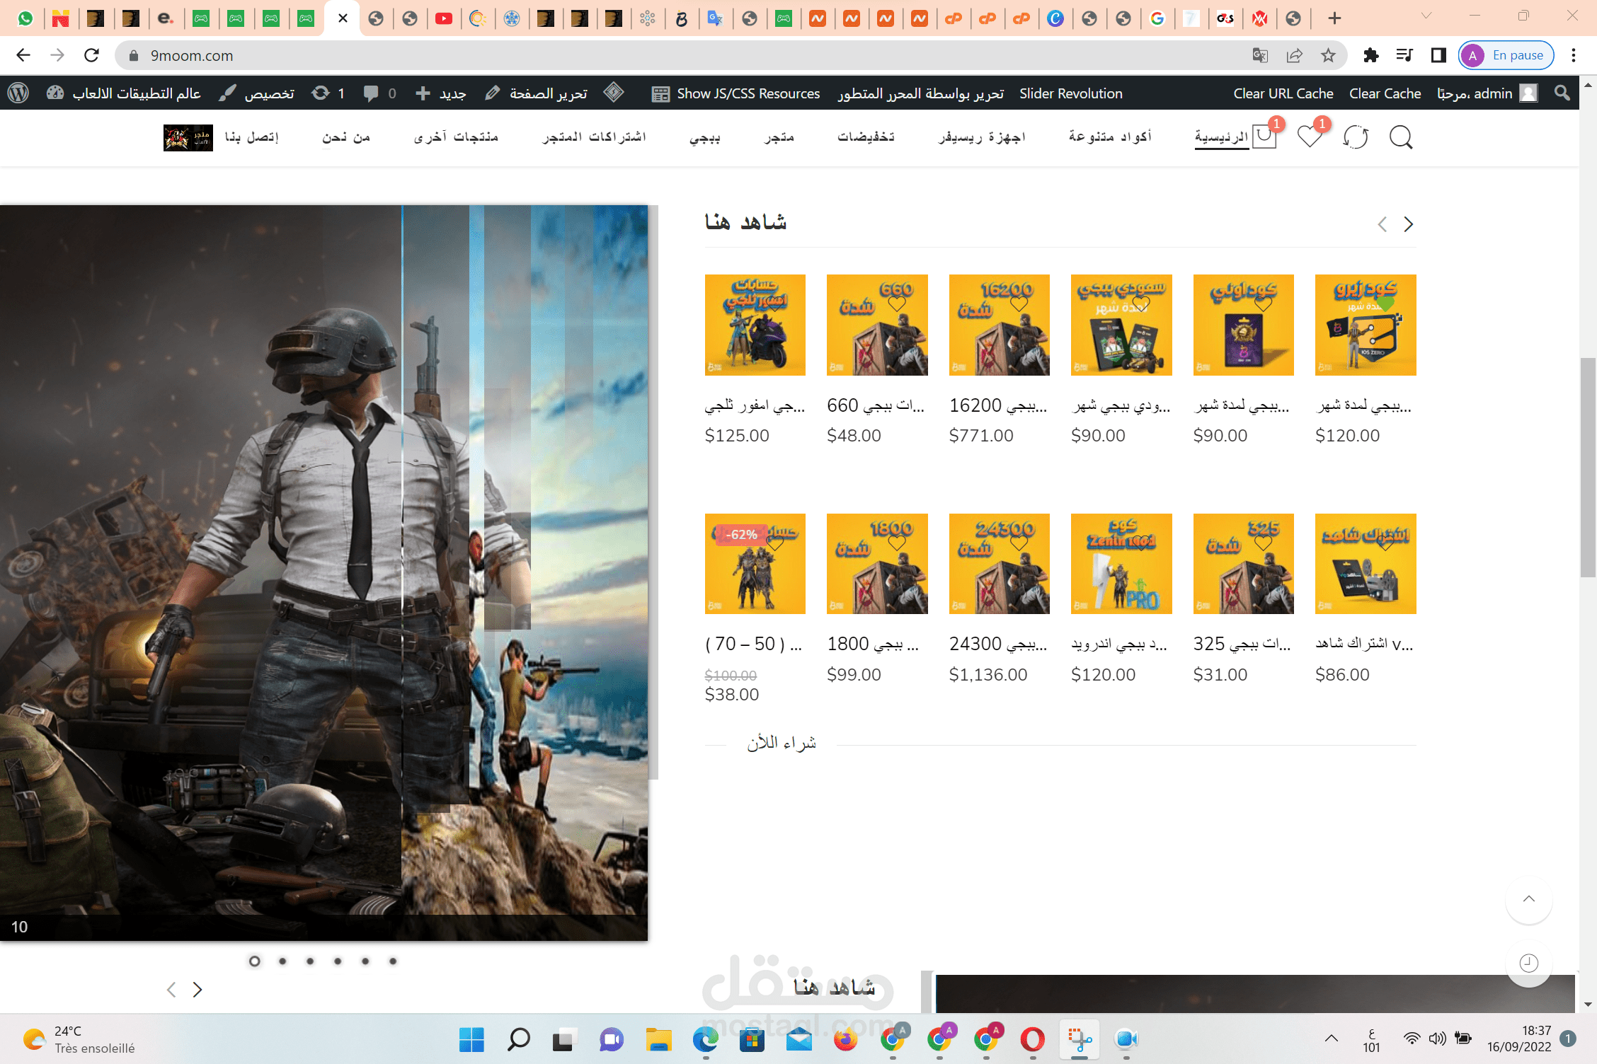Open Chrome media controls icon
1597x1064 pixels.
coord(1404,55)
